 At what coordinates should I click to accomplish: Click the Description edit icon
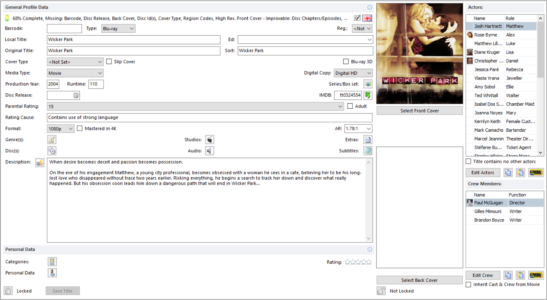coord(40,163)
